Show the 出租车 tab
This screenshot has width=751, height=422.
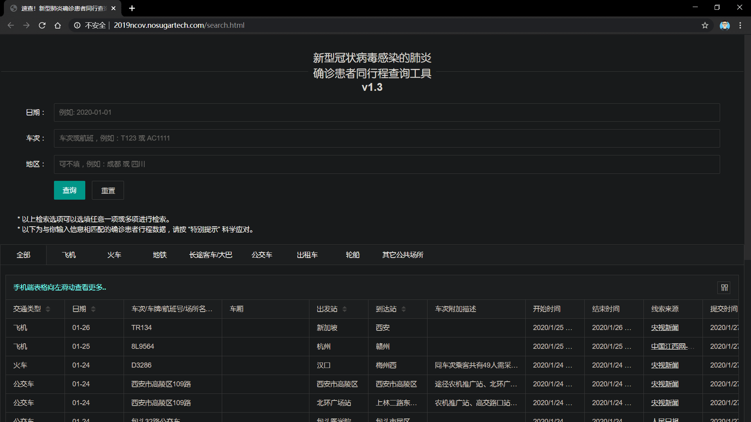307,255
